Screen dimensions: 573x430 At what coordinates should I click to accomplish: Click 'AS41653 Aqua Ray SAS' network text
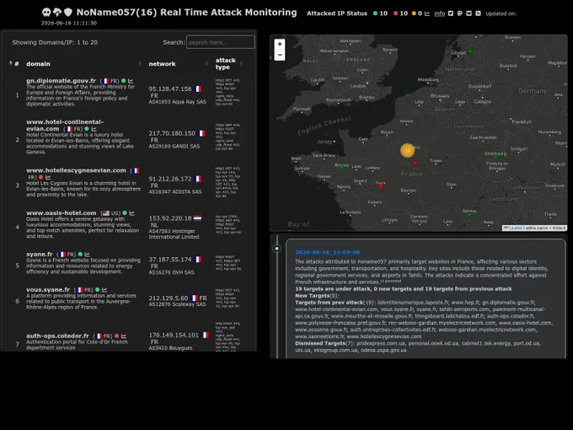coord(177,102)
